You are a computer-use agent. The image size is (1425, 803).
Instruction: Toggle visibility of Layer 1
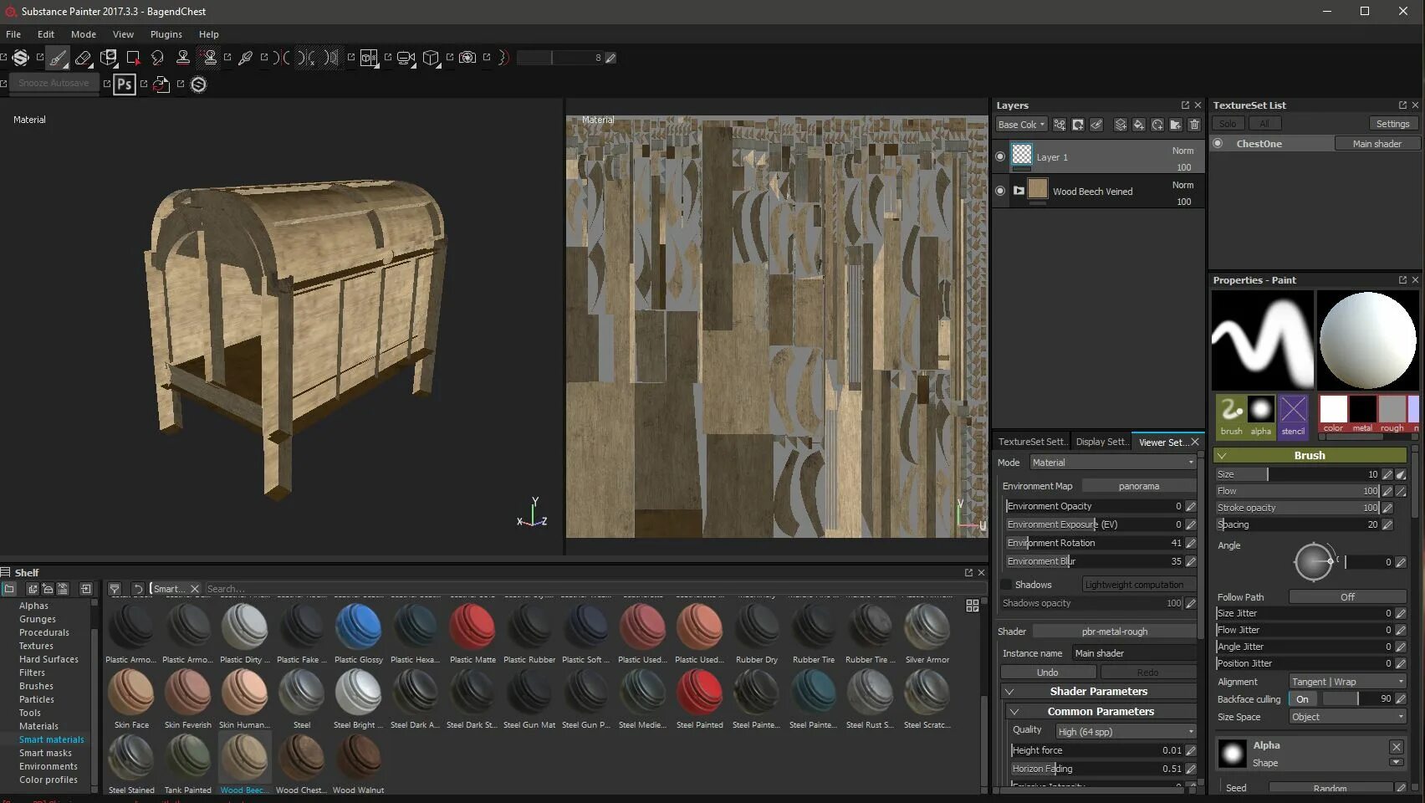[x=1000, y=156]
